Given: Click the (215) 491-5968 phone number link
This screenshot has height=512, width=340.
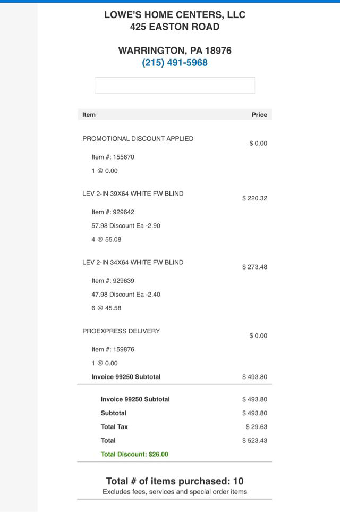Looking at the screenshot, I should click(x=175, y=63).
